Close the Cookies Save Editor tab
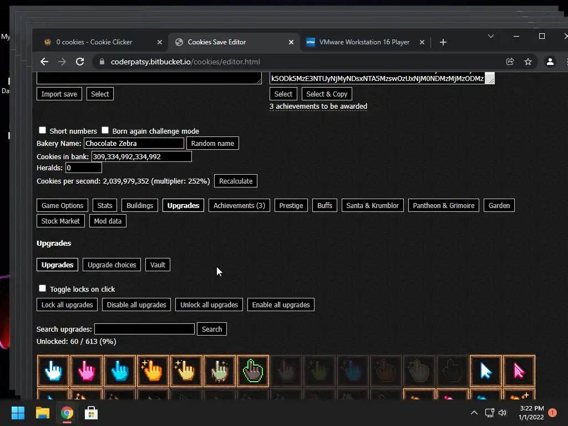Viewport: 568px width, 426px height. (x=291, y=42)
